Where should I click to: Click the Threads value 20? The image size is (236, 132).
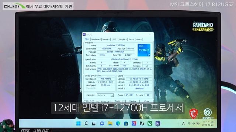coord(148,95)
